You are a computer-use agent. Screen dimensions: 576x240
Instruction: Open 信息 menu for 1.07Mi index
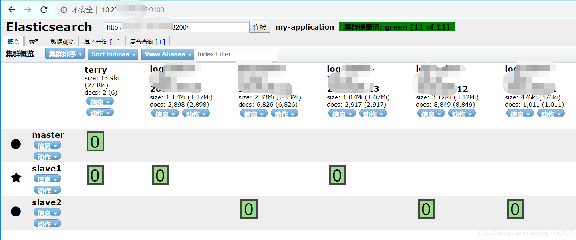(342, 114)
